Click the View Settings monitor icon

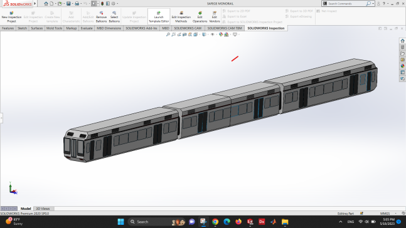pos(235,34)
